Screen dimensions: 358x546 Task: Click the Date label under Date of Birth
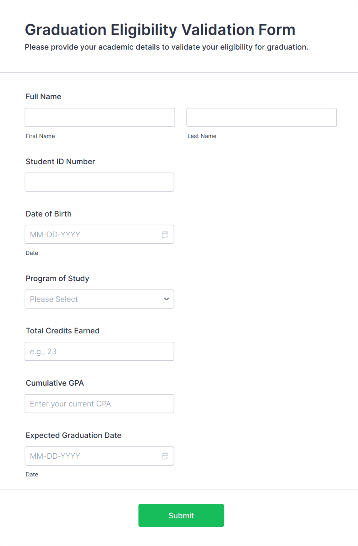(32, 253)
